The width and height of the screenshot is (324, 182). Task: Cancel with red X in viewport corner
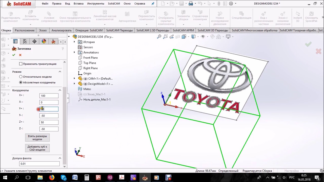(318, 51)
